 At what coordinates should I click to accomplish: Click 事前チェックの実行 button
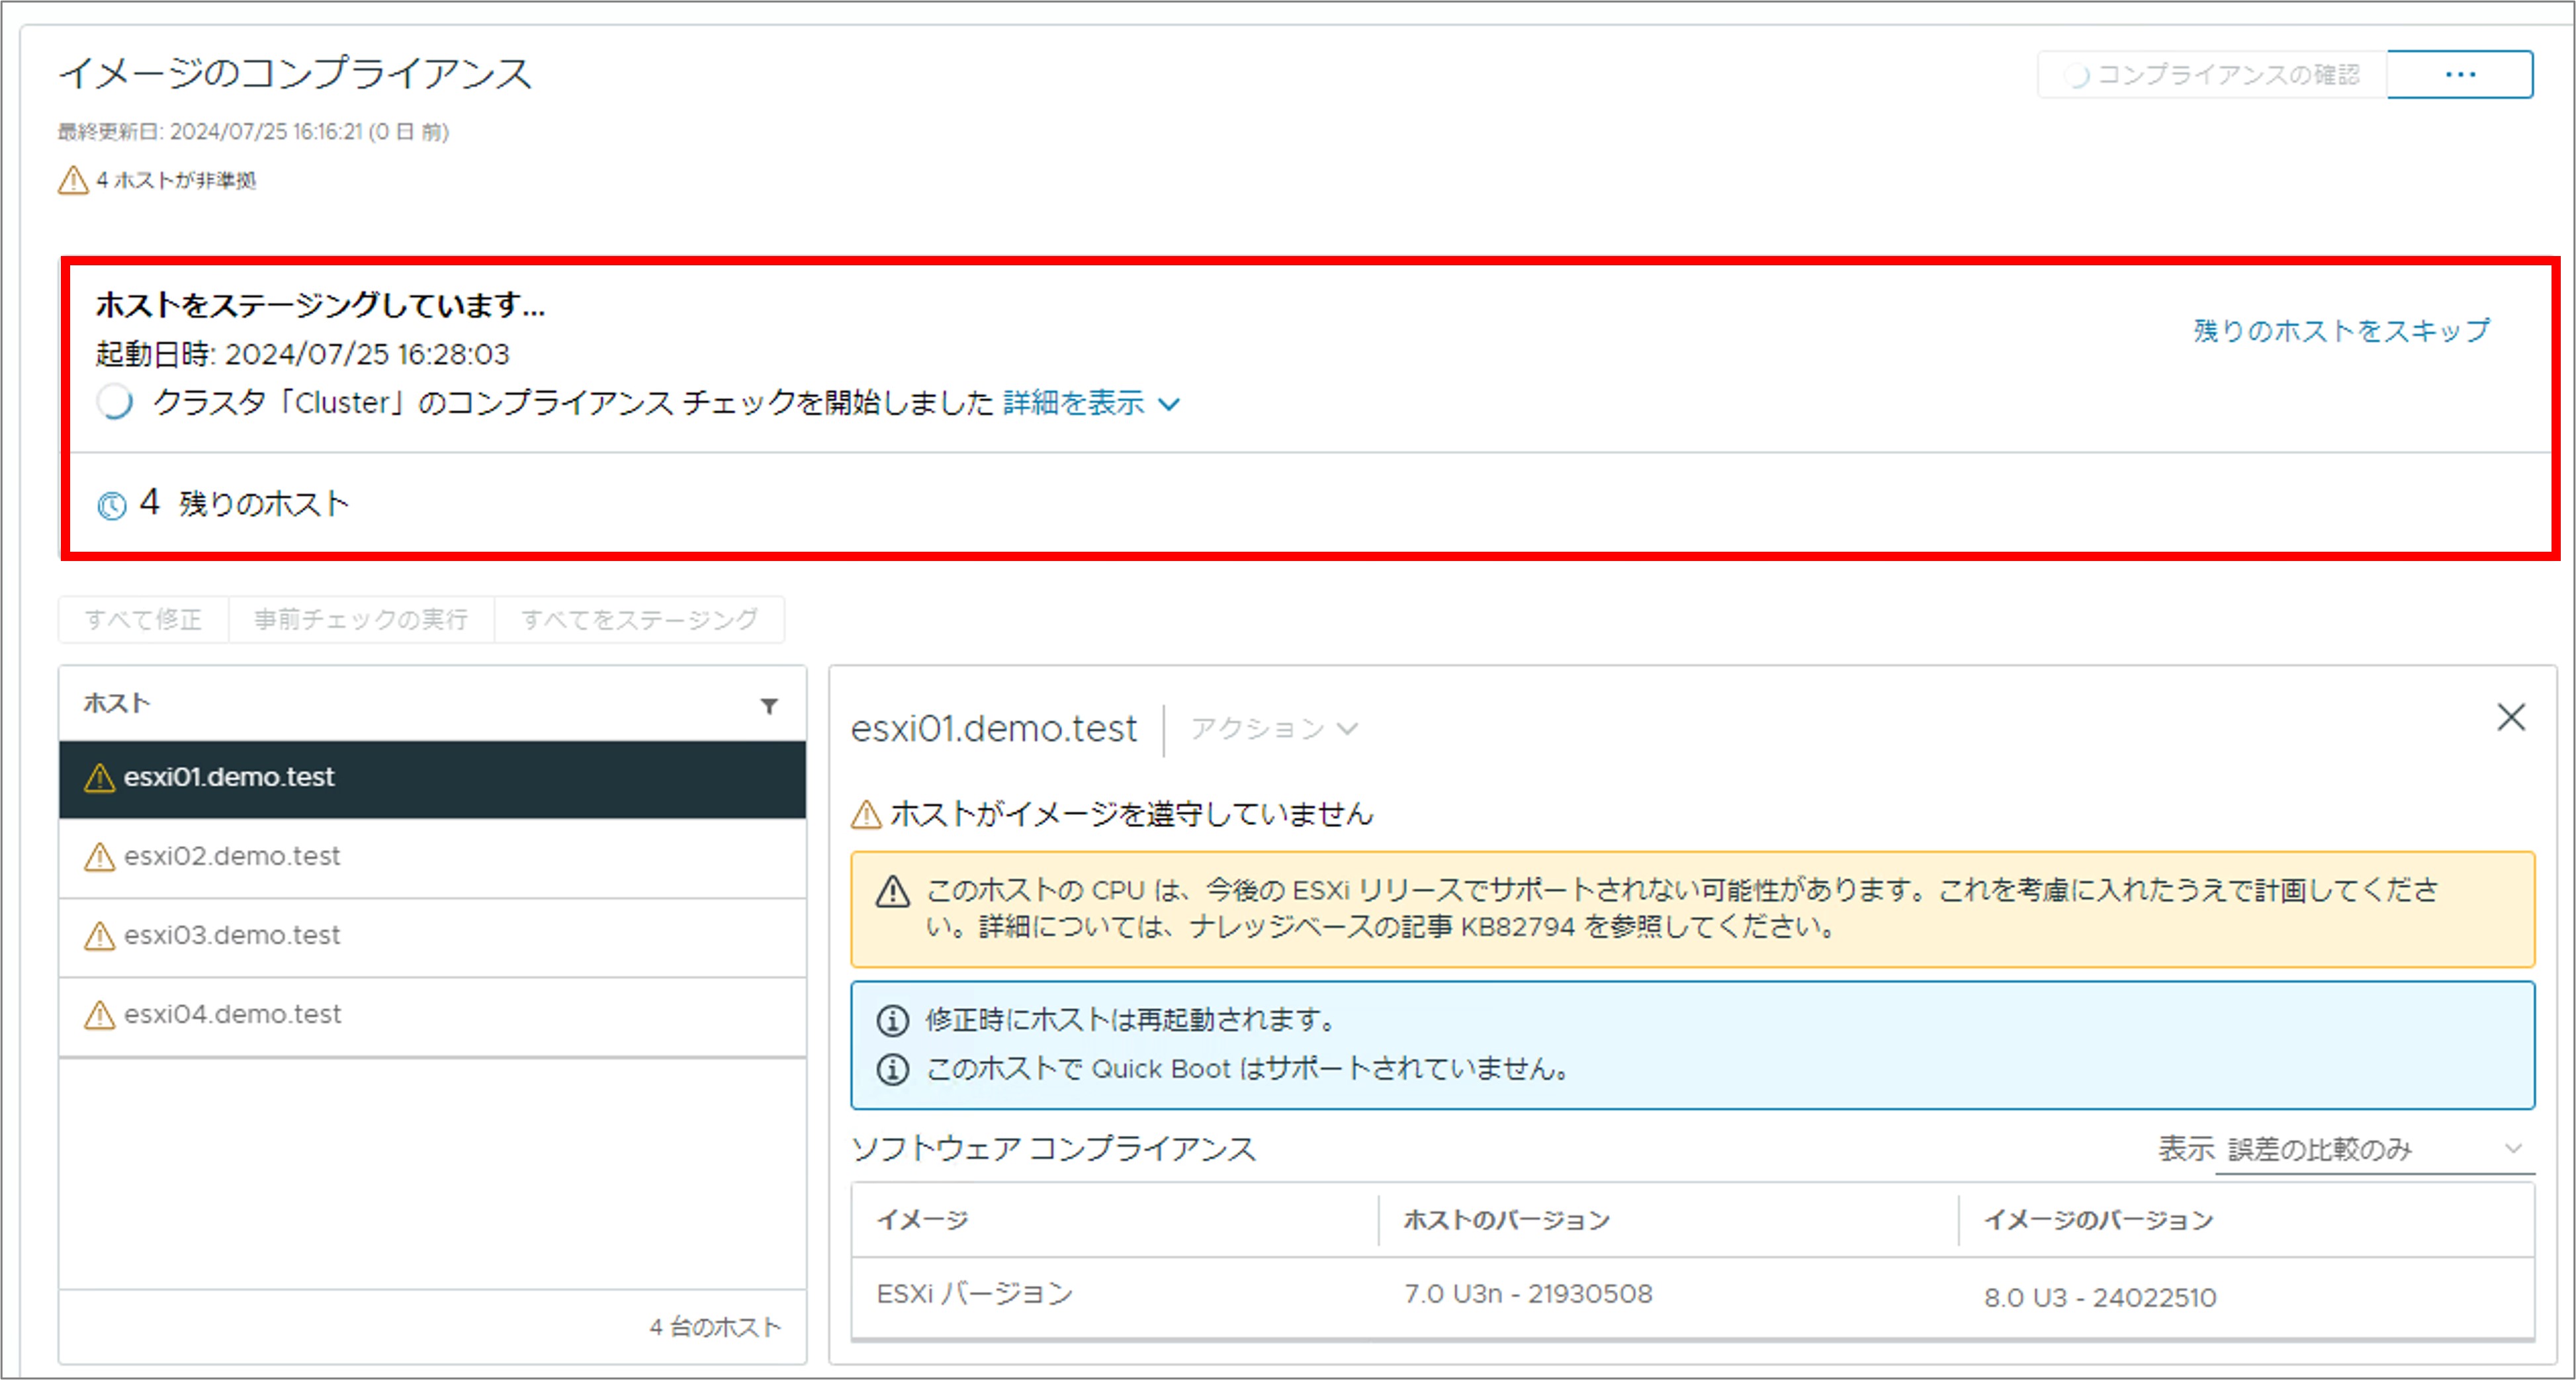[x=361, y=619]
